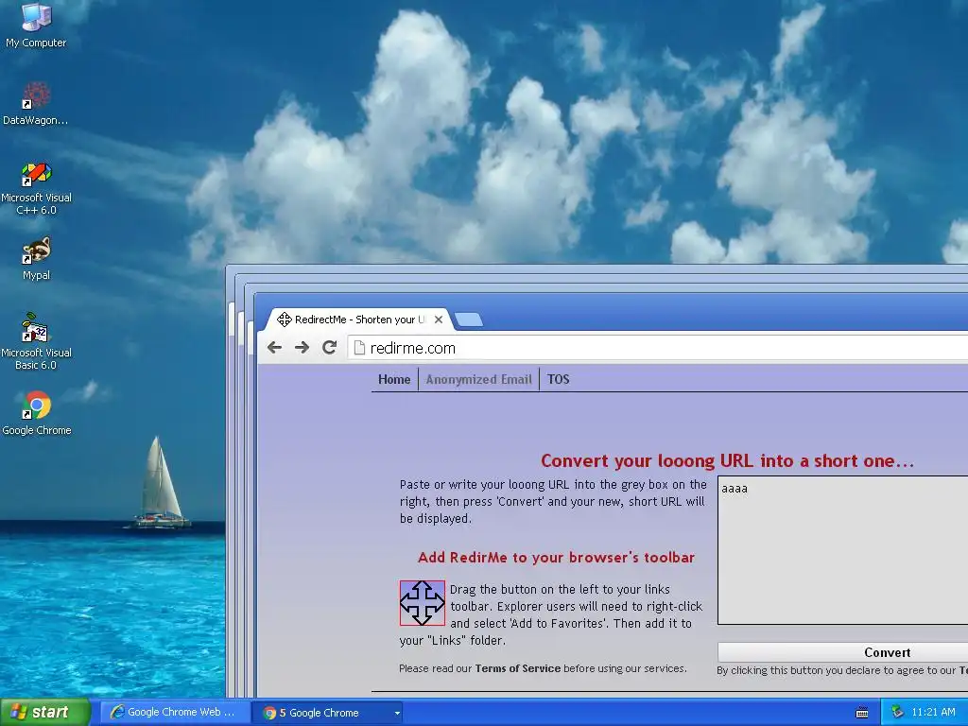Click the Start button
968x726 pixels.
click(45, 712)
